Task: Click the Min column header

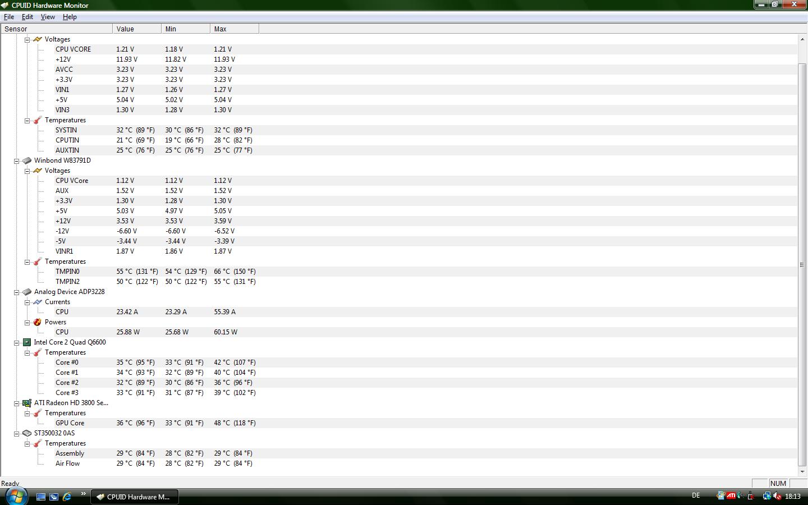Action: coord(186,29)
